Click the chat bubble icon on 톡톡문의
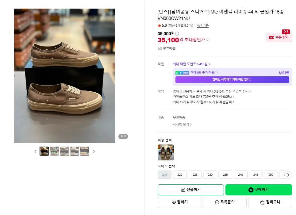The image size is (296, 215). pos(217,202)
